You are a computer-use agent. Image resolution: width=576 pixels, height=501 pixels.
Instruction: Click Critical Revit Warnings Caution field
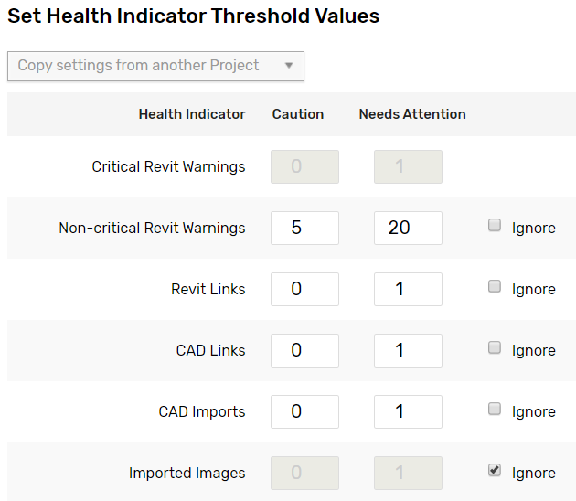304,166
